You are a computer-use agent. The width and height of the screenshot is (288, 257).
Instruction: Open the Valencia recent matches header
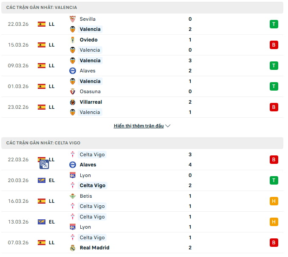(42, 8)
